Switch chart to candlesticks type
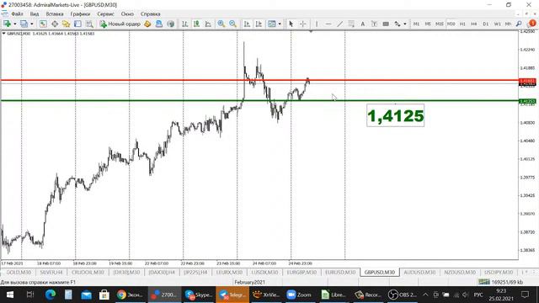 (196, 24)
